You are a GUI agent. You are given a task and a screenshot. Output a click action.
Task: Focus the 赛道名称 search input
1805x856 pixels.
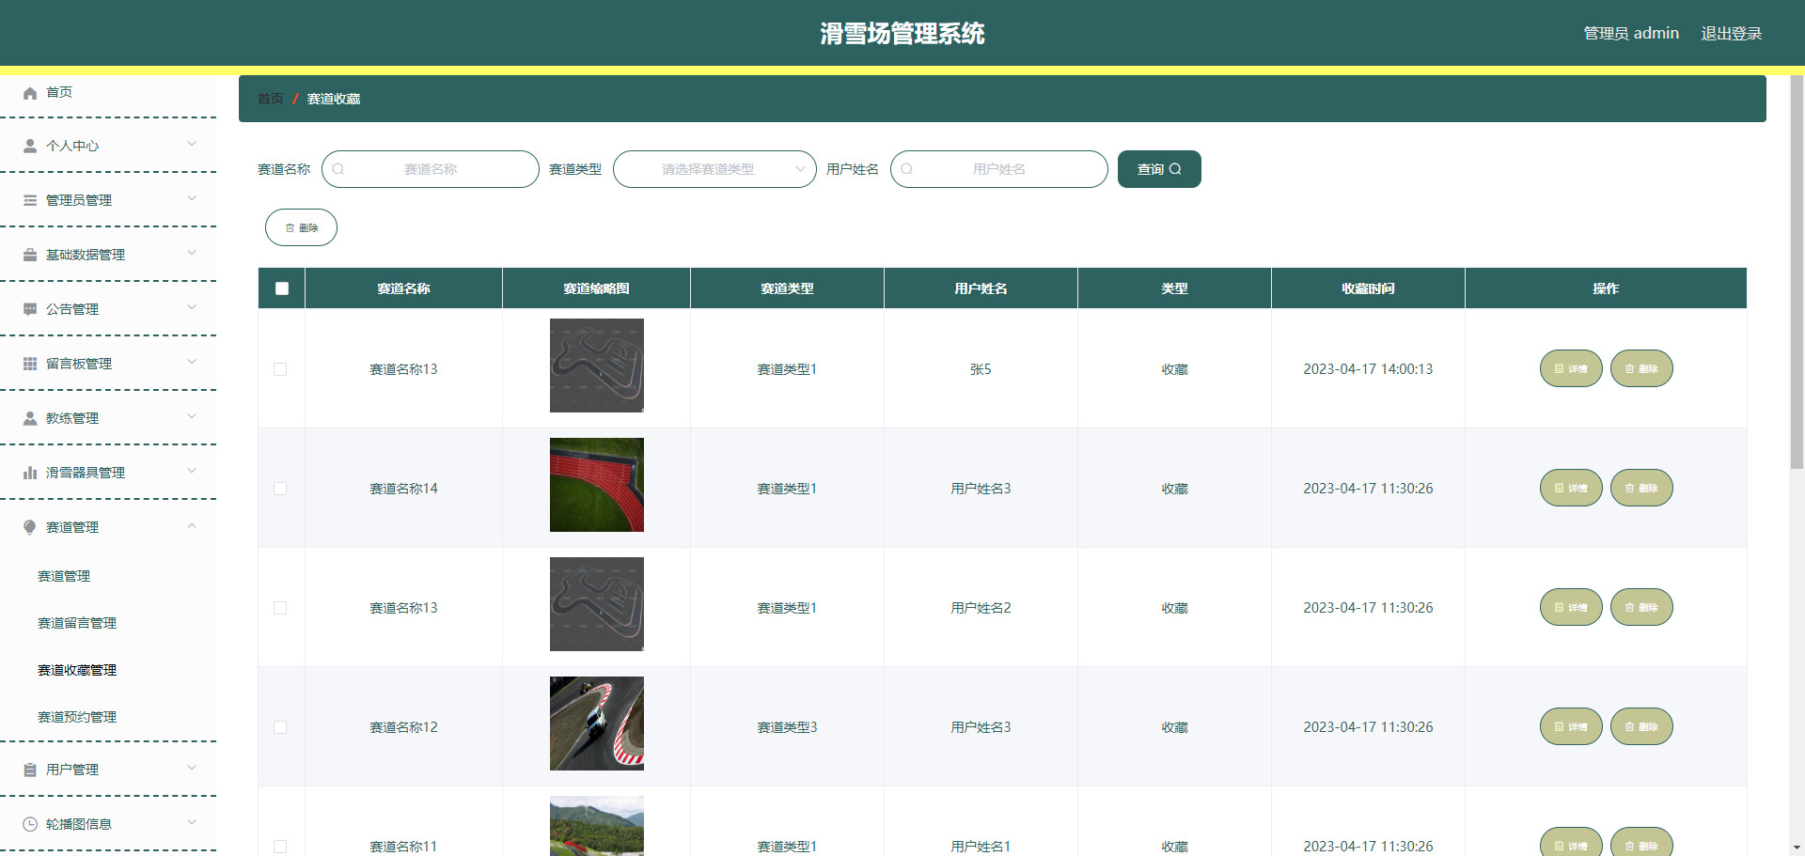tap(431, 169)
